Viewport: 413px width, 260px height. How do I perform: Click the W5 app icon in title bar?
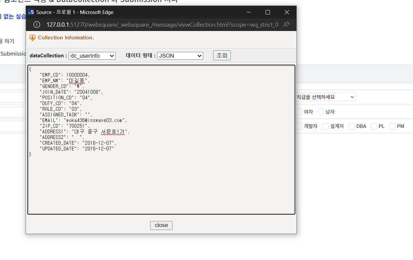[31, 12]
